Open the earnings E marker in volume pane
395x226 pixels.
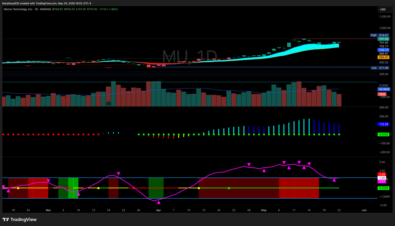point(108,103)
